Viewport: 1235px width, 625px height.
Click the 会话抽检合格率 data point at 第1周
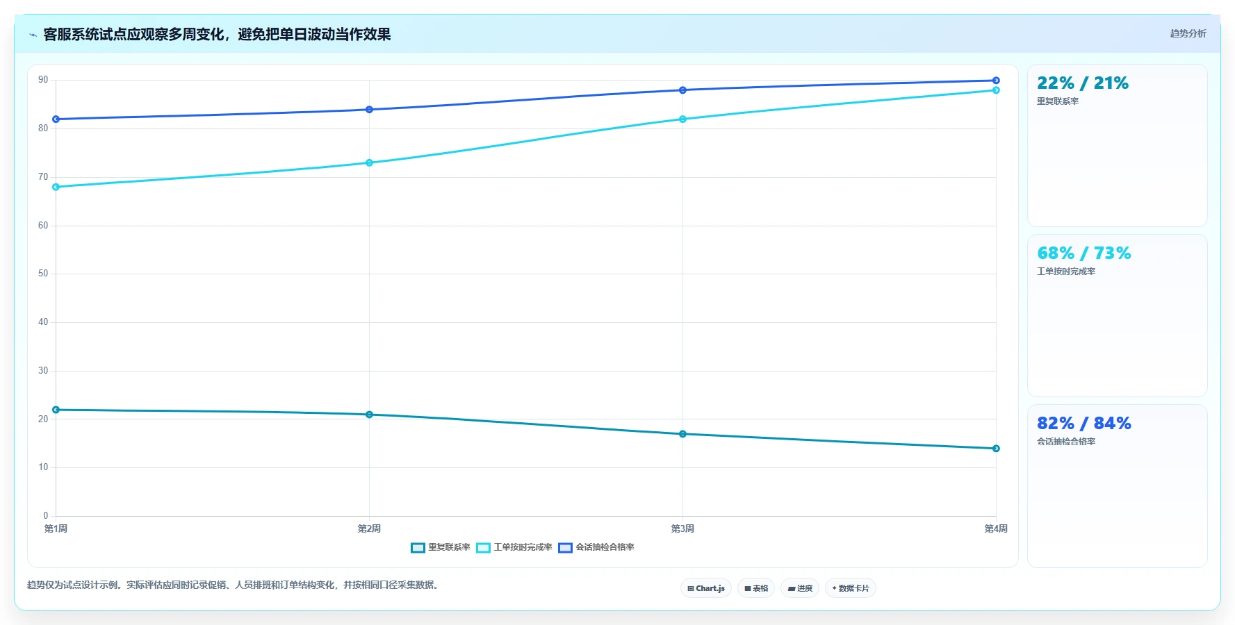[x=56, y=119]
